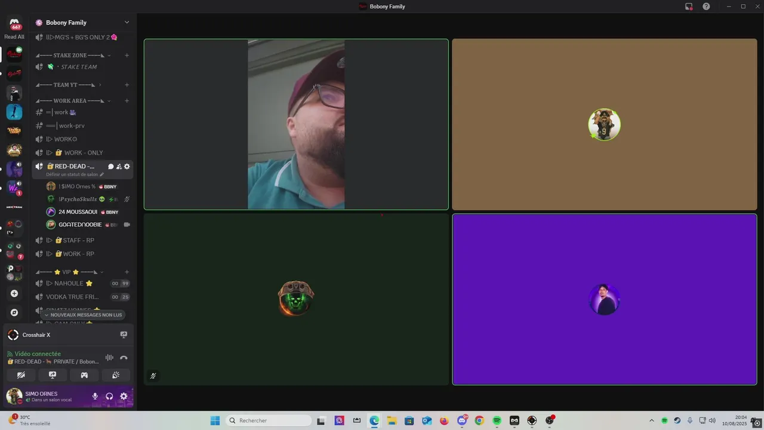Collapse the VIP category
The image size is (764, 430).
point(69,272)
